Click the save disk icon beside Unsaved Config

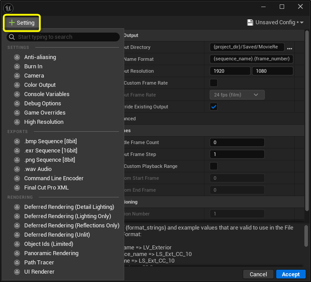pos(250,22)
